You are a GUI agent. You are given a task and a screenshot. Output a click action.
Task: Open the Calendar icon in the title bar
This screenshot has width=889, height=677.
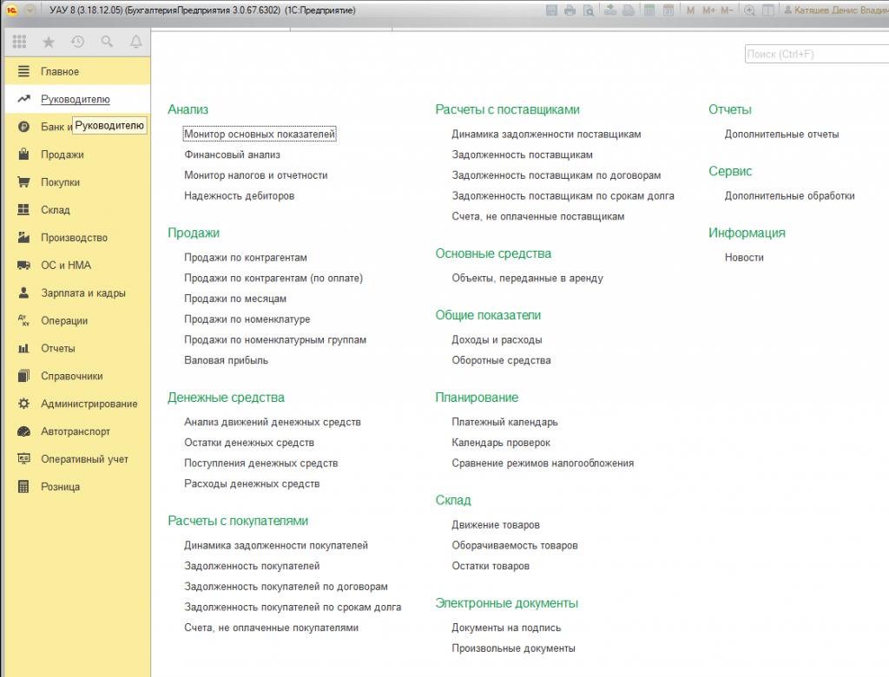(x=668, y=10)
